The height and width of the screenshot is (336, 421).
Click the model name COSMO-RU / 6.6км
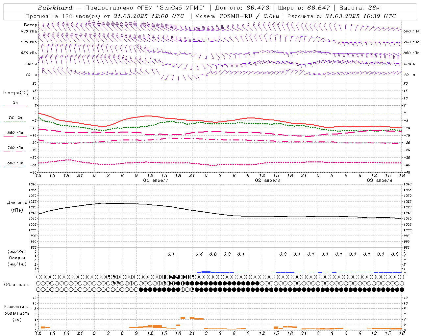[249, 16]
